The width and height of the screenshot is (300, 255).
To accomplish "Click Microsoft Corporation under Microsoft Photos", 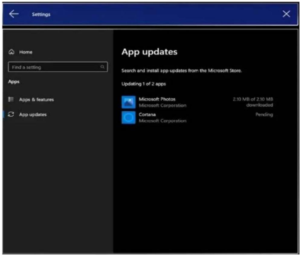I will coord(163,106).
